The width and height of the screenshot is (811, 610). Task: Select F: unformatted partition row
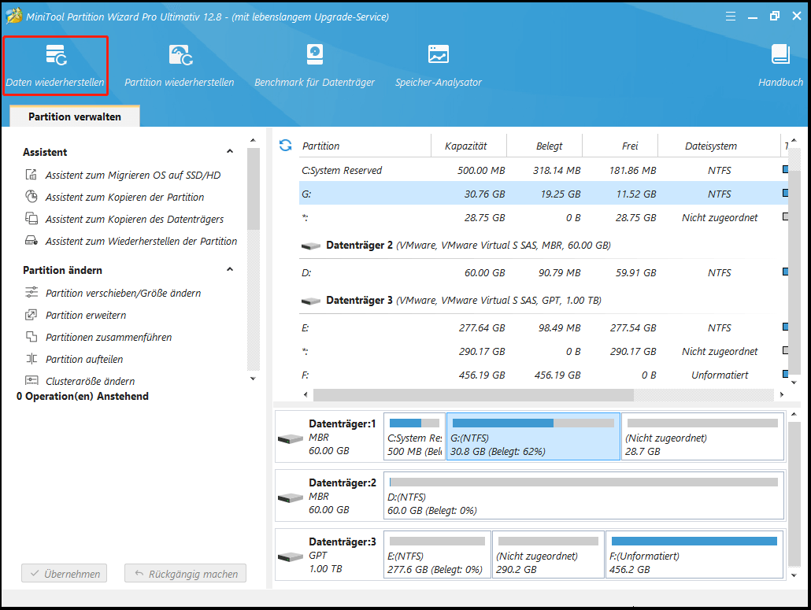543,375
